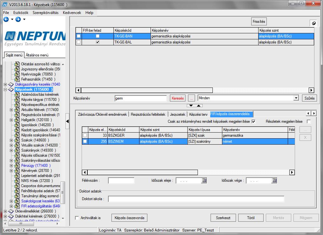Click the Félévszám input field
Image resolution: width=323 pixels, height=235 pixels.
pyautogui.click(x=121, y=180)
